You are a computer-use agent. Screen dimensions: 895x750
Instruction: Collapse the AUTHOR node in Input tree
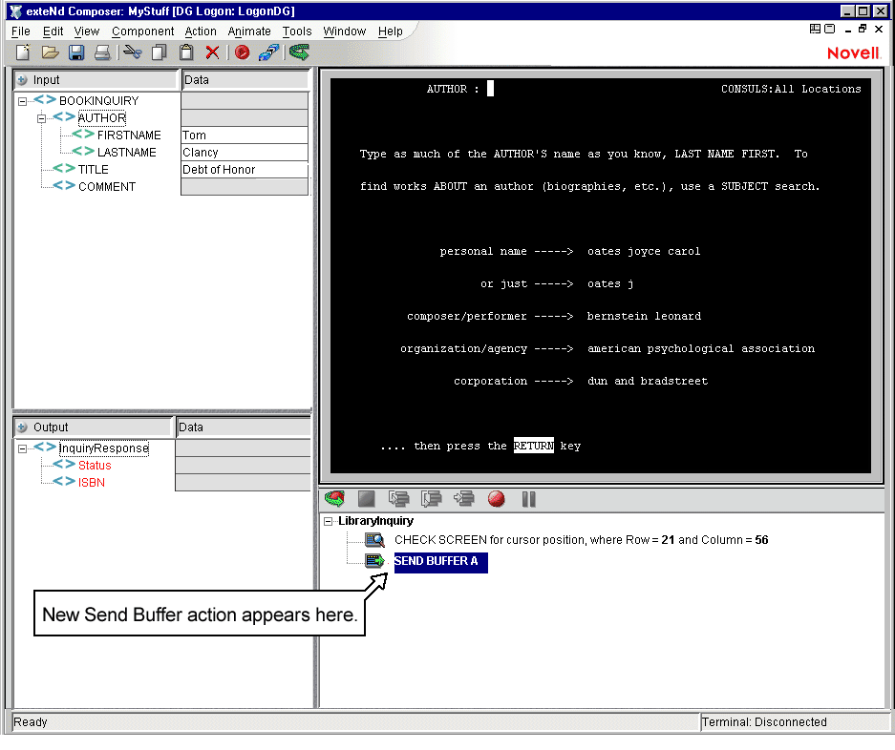click(x=42, y=118)
